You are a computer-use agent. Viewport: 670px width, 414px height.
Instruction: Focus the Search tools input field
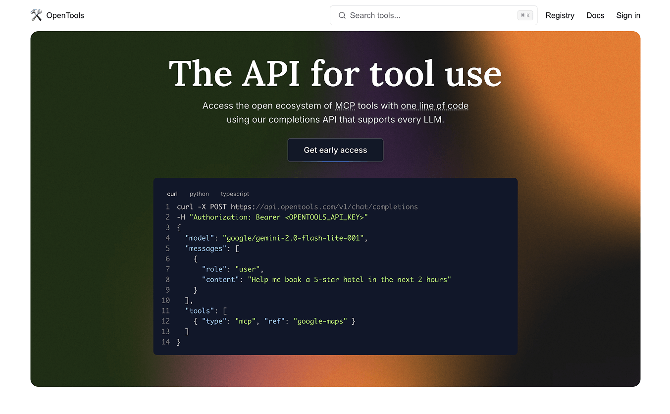(431, 15)
